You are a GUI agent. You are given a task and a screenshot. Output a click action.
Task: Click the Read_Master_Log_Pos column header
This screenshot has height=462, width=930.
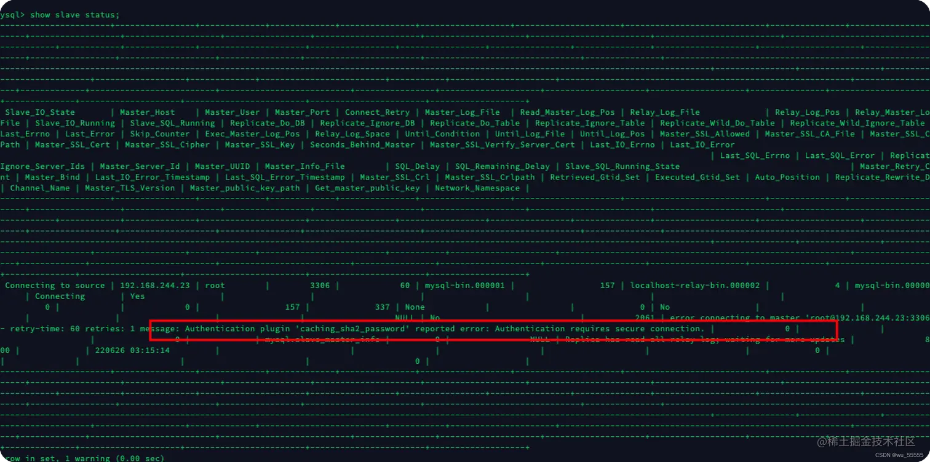pos(567,112)
